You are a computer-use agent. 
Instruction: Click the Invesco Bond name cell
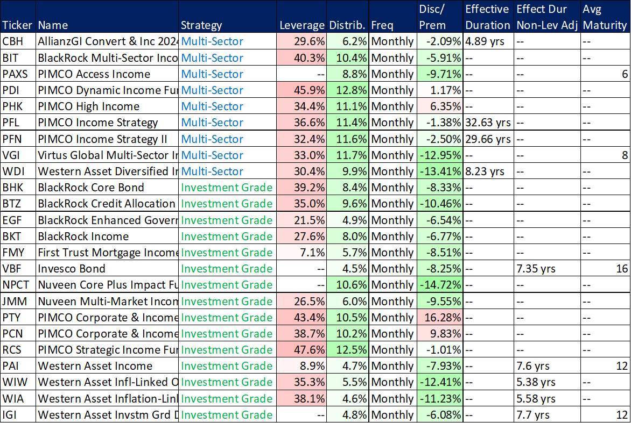pos(107,268)
